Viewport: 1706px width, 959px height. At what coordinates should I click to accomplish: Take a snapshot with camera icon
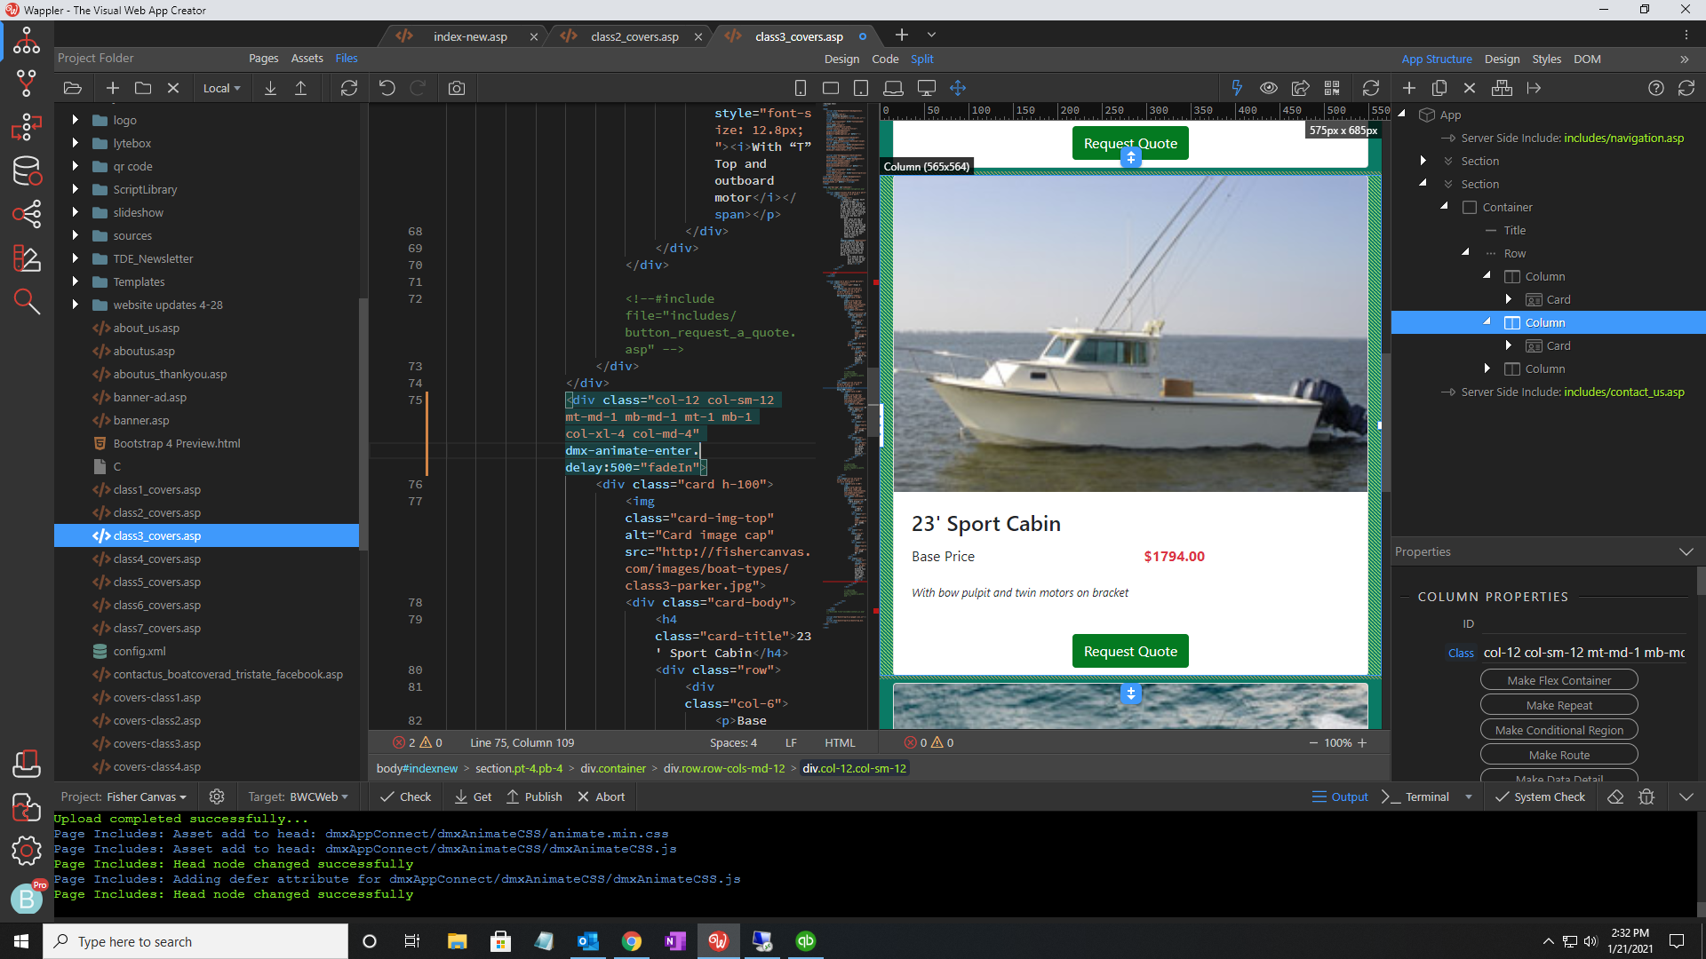click(457, 88)
